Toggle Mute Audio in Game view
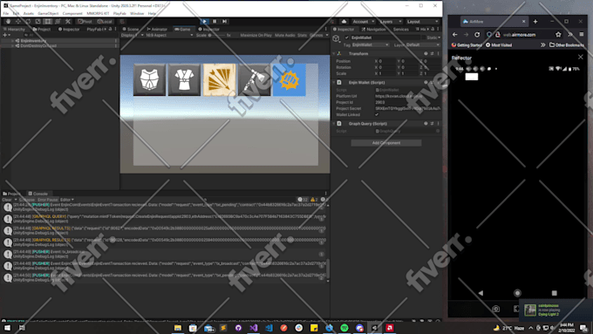 285,35
